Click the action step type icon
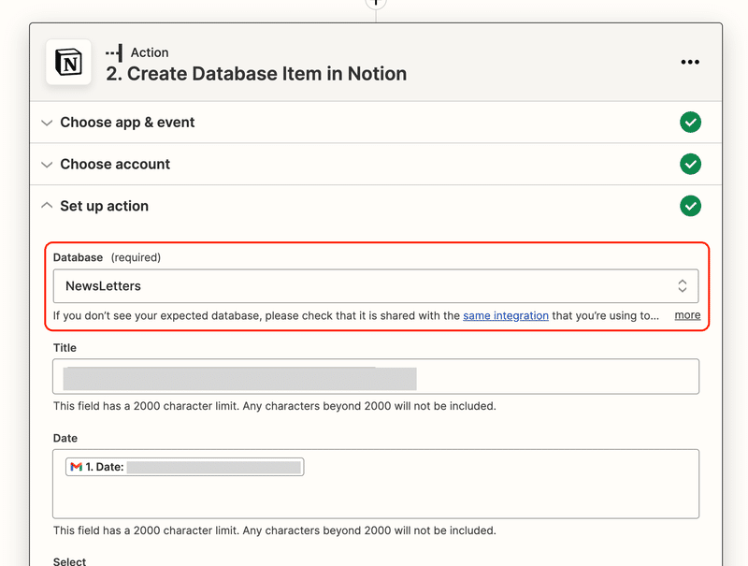The height and width of the screenshot is (566, 748). point(114,52)
